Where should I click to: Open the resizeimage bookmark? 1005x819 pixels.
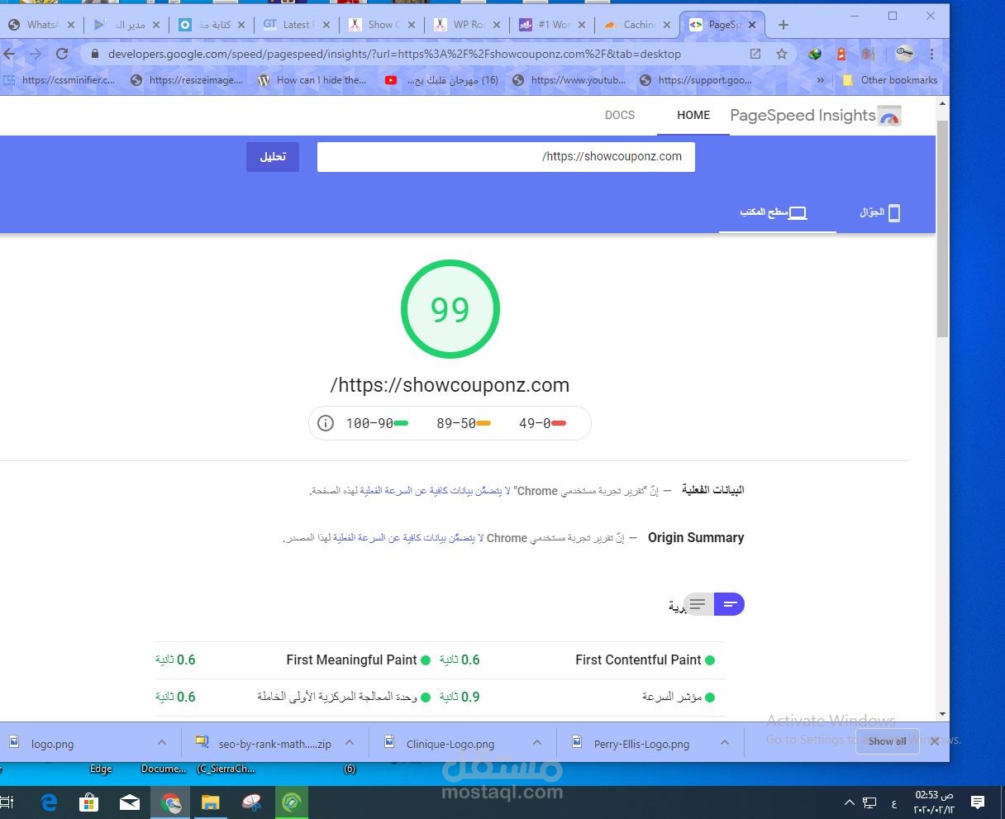coord(188,80)
